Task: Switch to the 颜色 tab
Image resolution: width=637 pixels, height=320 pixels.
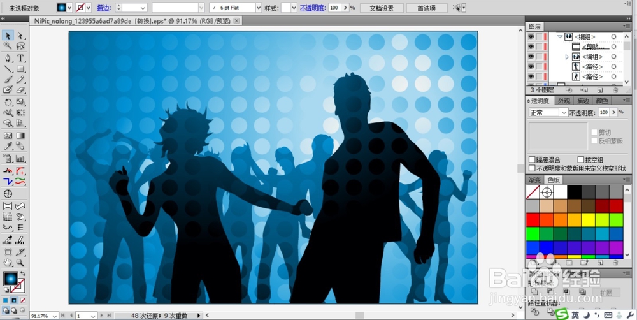Action: click(x=602, y=101)
